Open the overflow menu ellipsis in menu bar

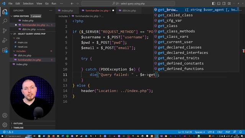[62, 3]
